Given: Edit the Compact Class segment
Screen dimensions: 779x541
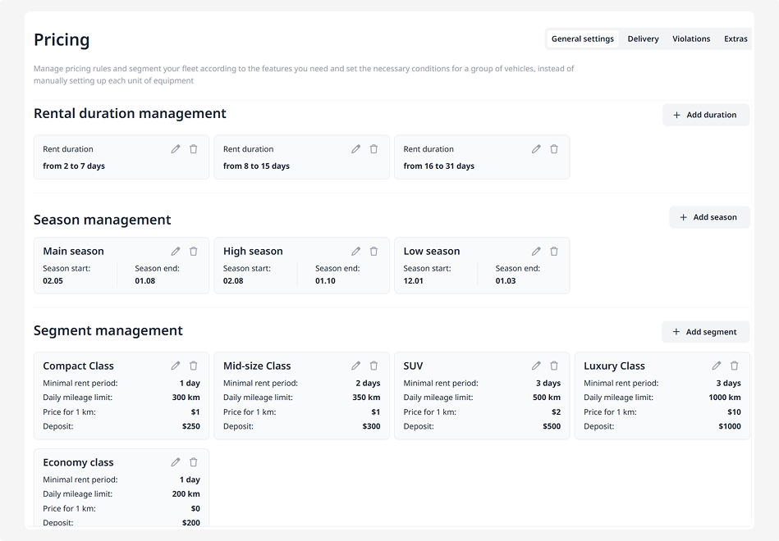Looking at the screenshot, I should point(176,366).
